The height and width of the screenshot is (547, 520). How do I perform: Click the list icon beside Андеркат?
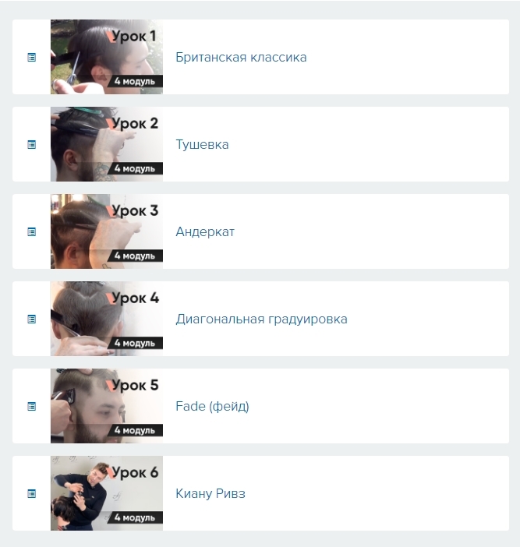[x=32, y=231]
